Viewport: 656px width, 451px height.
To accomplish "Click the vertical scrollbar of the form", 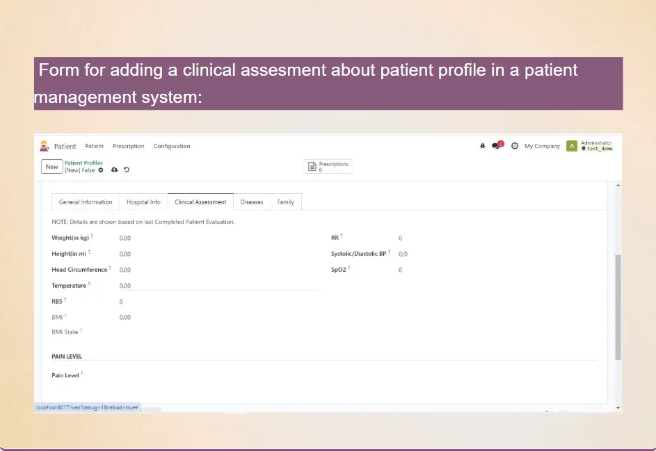I will pos(618,306).
